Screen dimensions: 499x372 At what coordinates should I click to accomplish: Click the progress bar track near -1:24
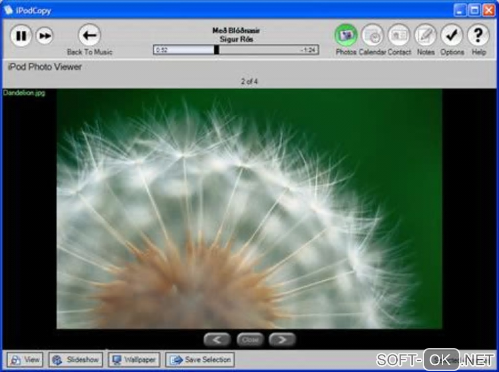308,50
